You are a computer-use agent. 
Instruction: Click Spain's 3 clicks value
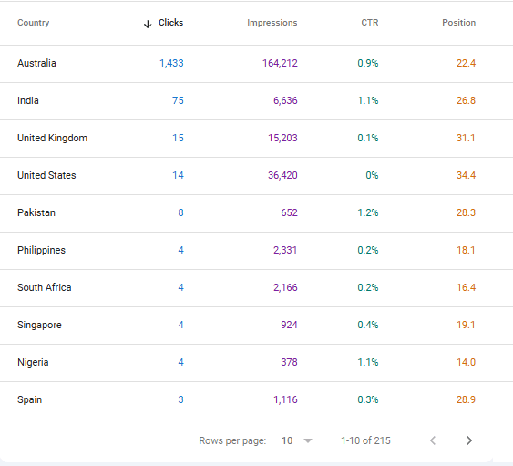pyautogui.click(x=181, y=399)
